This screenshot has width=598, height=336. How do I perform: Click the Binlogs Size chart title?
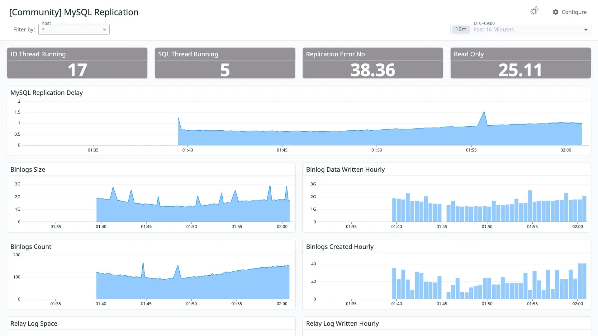[x=28, y=170]
